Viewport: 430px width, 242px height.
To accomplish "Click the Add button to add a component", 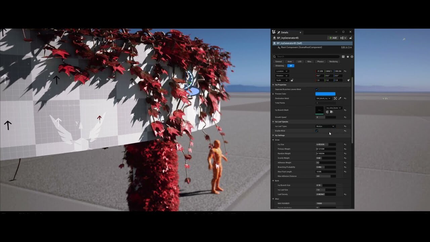I will pos(333,38).
